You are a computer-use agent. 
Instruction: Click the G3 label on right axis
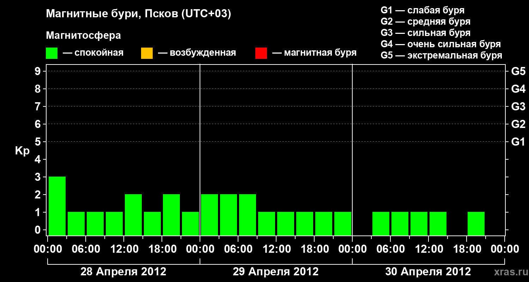pos(518,107)
